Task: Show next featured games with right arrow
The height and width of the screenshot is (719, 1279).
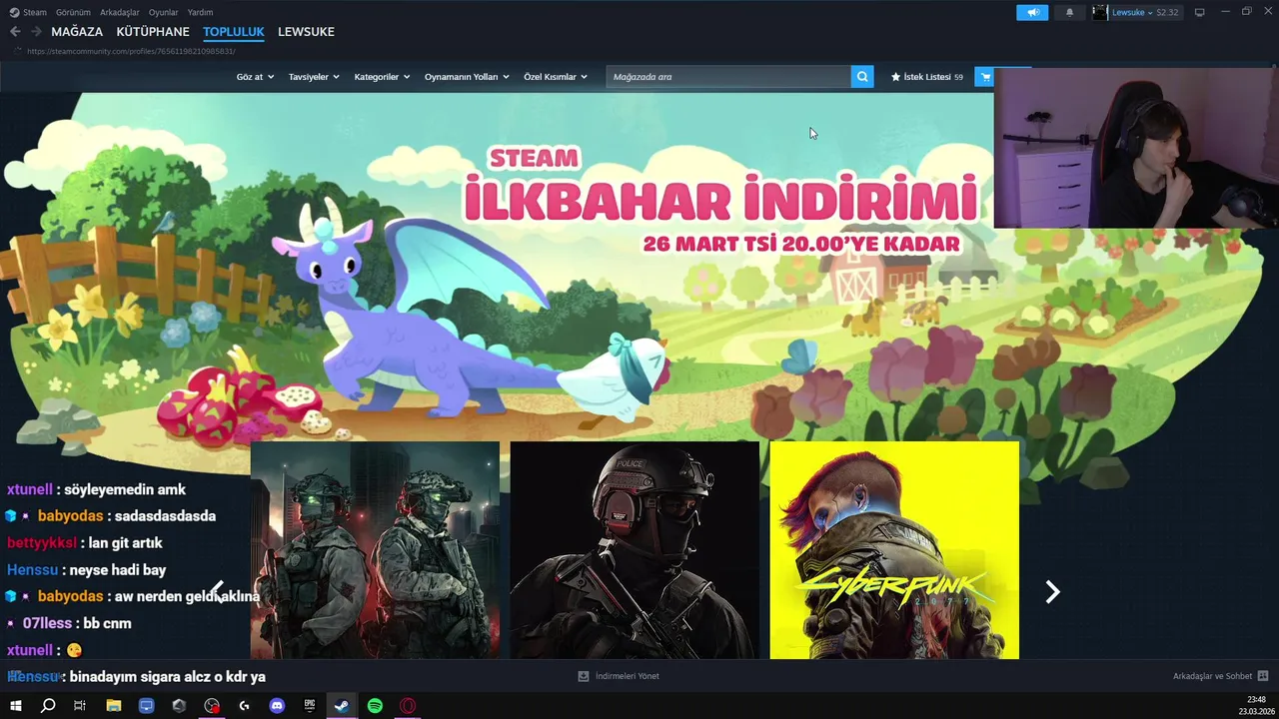Action: click(1052, 592)
